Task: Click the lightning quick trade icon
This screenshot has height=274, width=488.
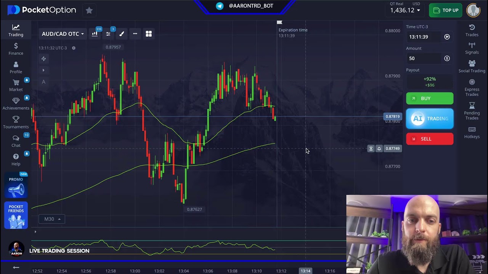Action: [43, 59]
